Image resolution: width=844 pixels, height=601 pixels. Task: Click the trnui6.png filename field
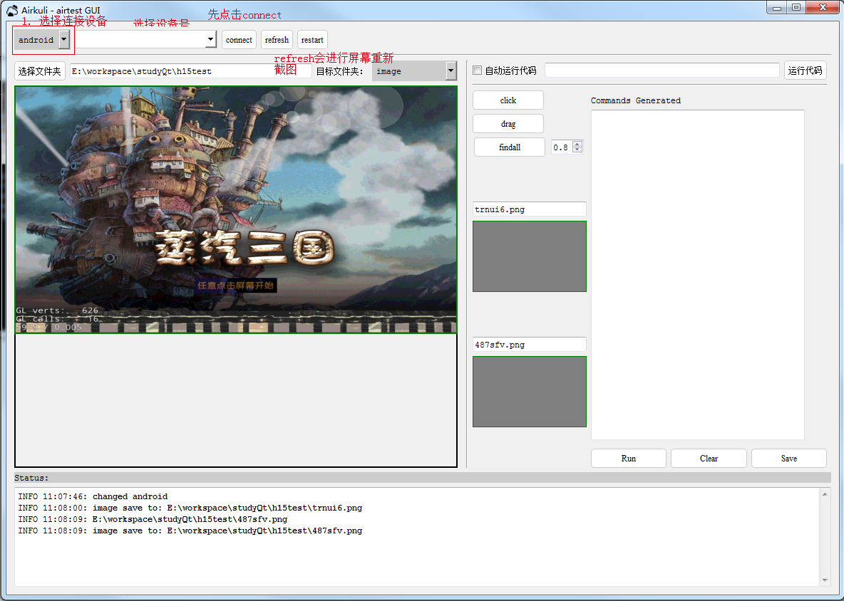click(530, 209)
